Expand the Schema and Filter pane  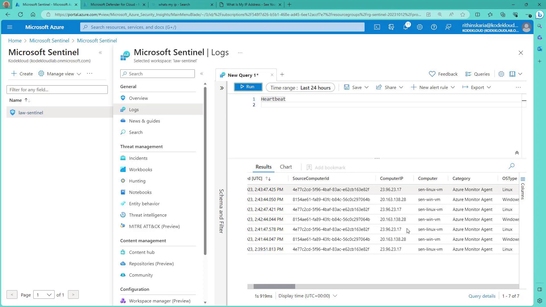pos(222,88)
